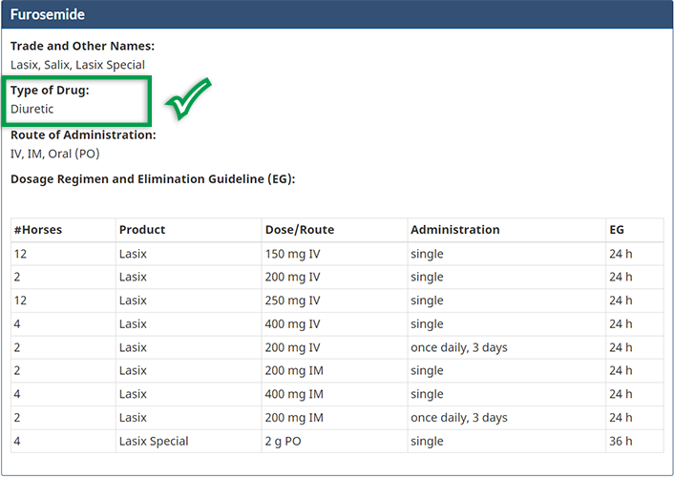Click the 'Lasix, Salix, Lasix Special' names line
The height and width of the screenshot is (477, 674).
pos(77,65)
